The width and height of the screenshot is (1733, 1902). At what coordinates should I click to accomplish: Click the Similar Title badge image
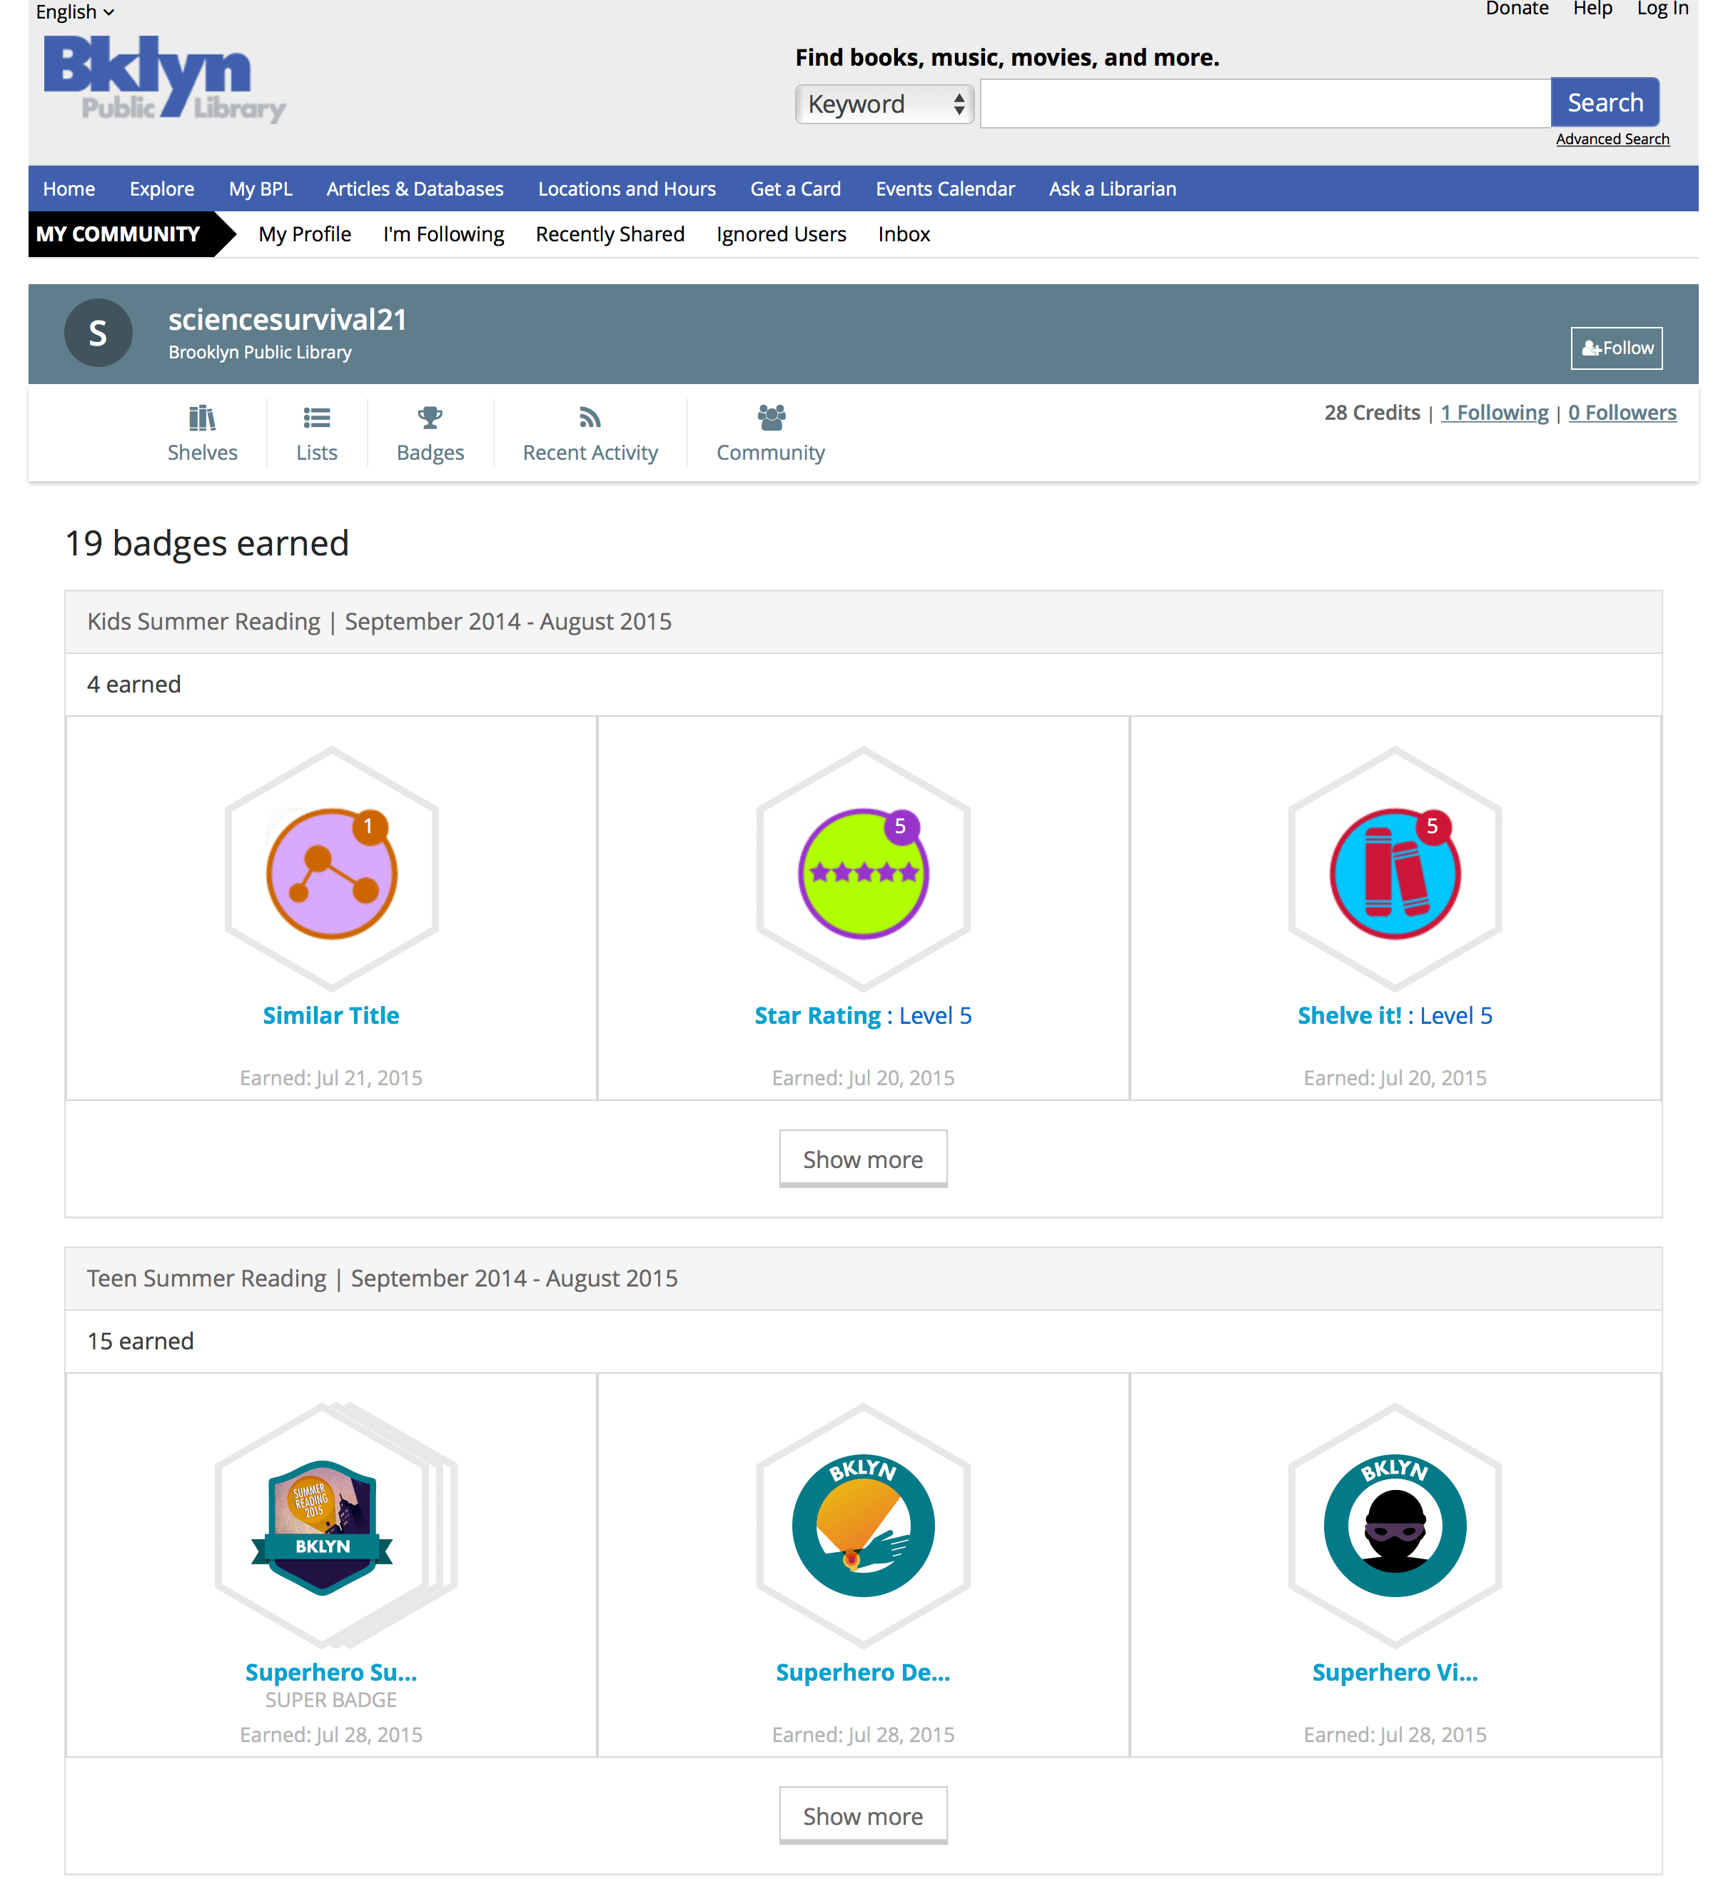pos(331,874)
